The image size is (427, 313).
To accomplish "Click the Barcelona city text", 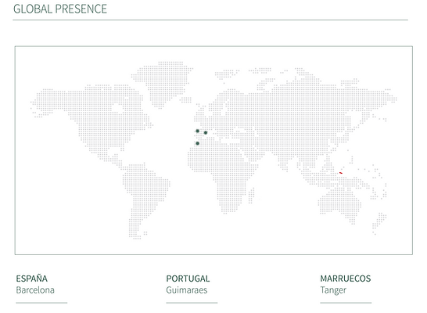I will (35, 290).
